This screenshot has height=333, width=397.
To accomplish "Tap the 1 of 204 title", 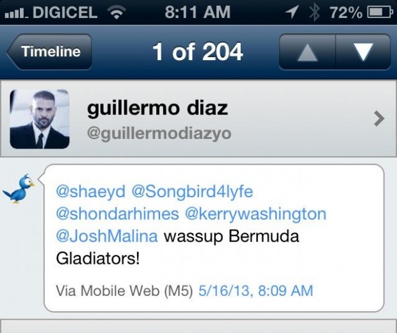I will click(197, 52).
